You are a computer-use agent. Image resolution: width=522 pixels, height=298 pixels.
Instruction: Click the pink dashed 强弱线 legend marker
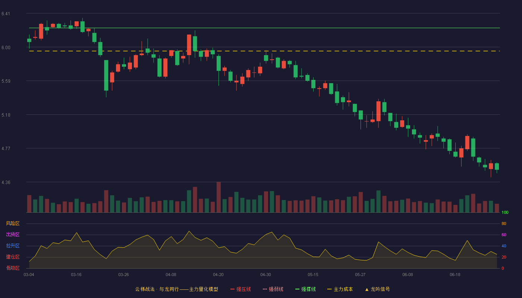[x=265, y=289]
